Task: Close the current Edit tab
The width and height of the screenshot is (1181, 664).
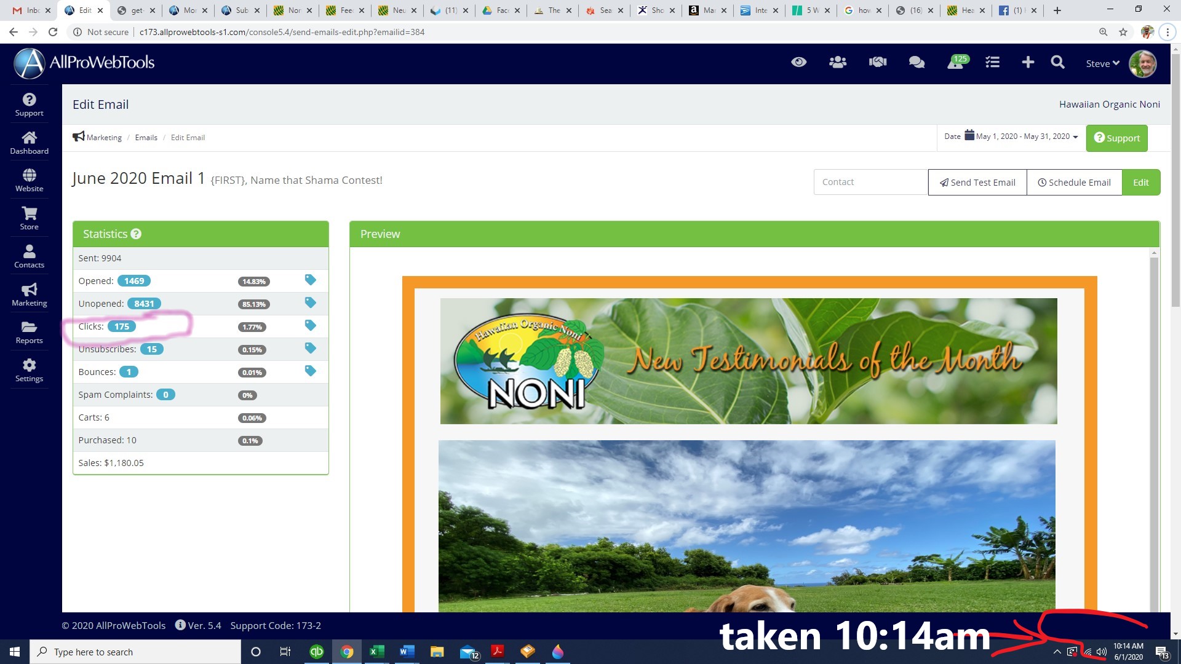Action: [x=100, y=10]
